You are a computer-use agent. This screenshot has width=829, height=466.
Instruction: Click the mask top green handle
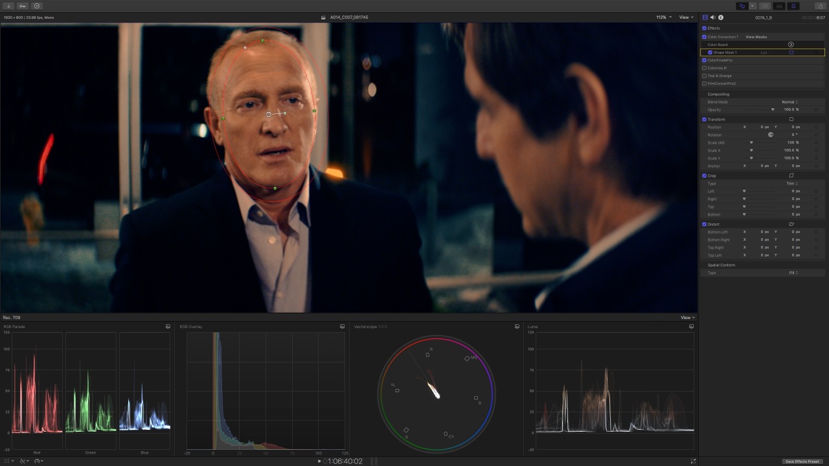(x=262, y=41)
